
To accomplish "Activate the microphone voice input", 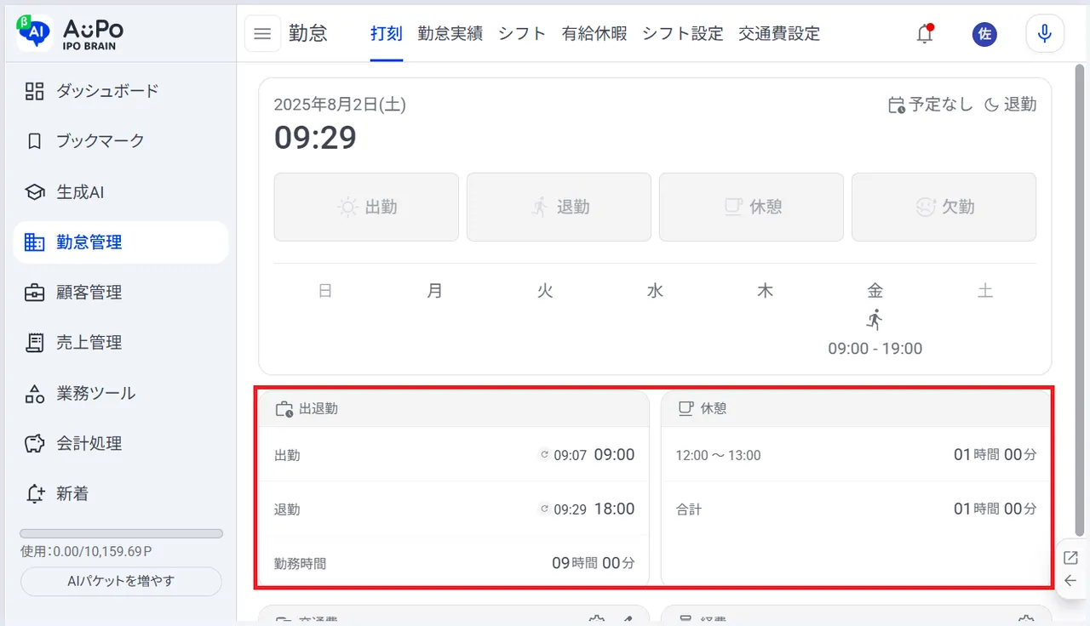I will click(x=1045, y=34).
